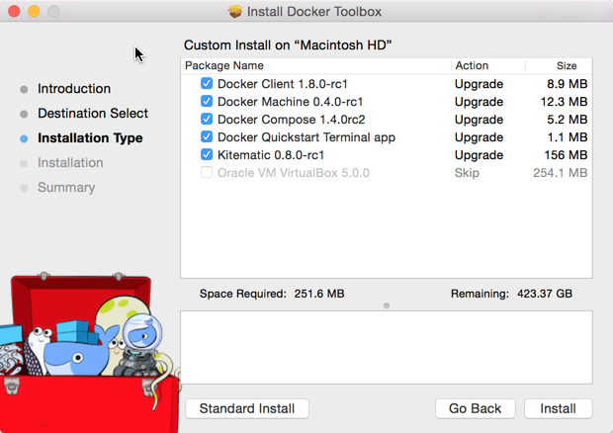This screenshot has width=613, height=433.
Task: Toggle the Docker Machine 0.4.0-rc1 checkbox
Action: (x=207, y=102)
